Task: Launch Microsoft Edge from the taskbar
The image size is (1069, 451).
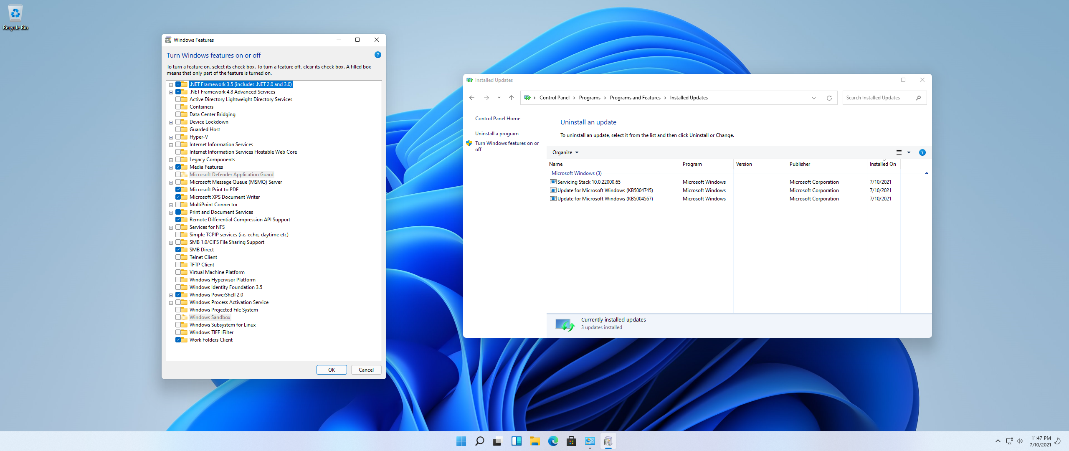Action: coord(553,441)
